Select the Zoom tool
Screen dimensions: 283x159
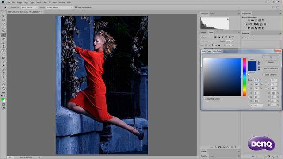4,89
